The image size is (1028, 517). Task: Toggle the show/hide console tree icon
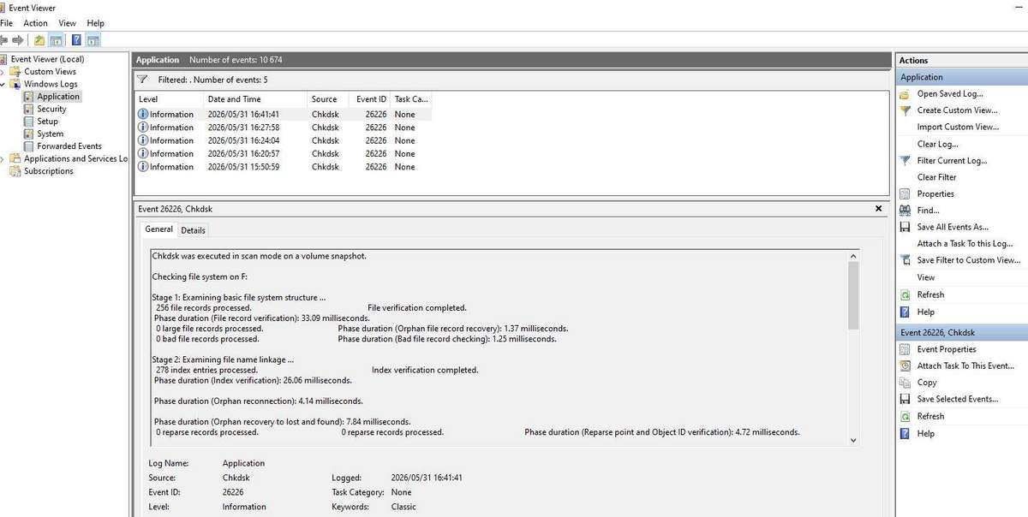56,40
